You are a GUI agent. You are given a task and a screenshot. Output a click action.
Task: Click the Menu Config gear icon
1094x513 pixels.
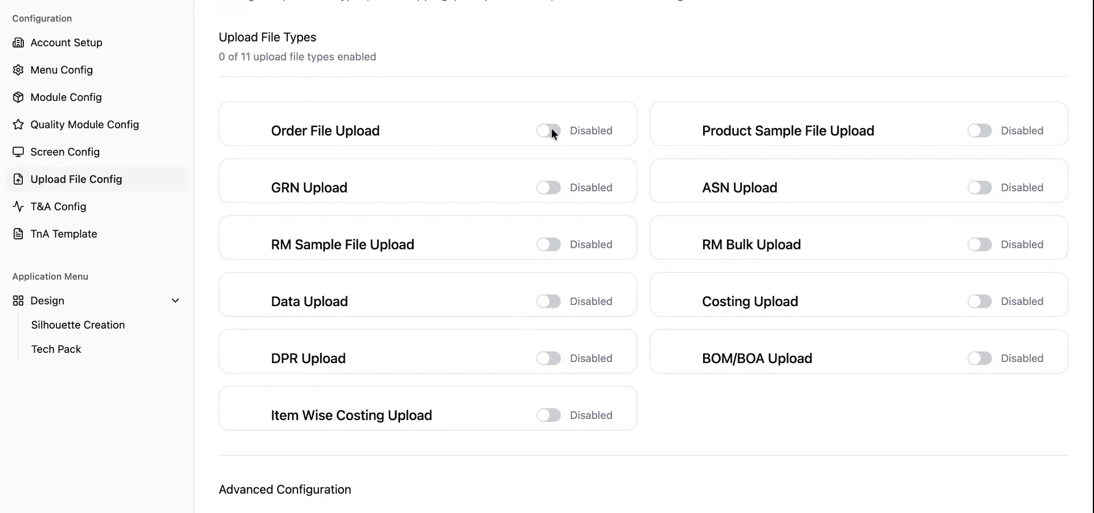coord(18,70)
